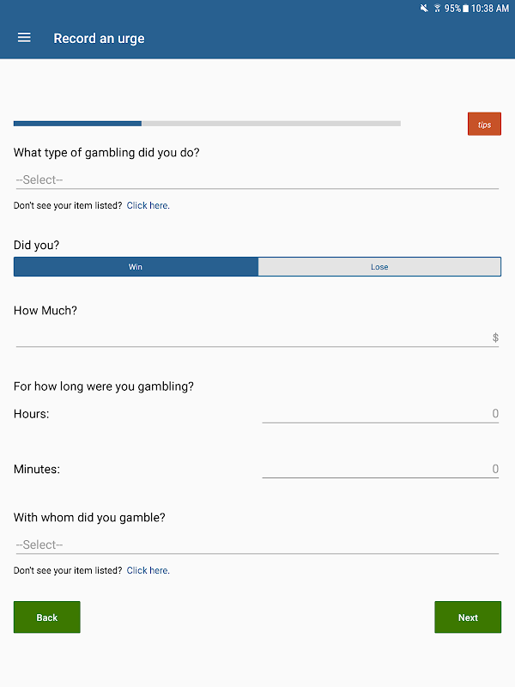Select Lose as the gambling outcome
The width and height of the screenshot is (515, 687).
coord(379,267)
